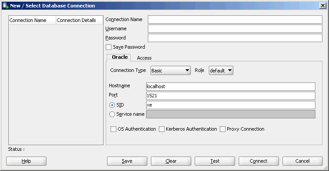Viewport: 329px width, 171px height.
Task: Click the Port field containing 1521
Action: 231,96
